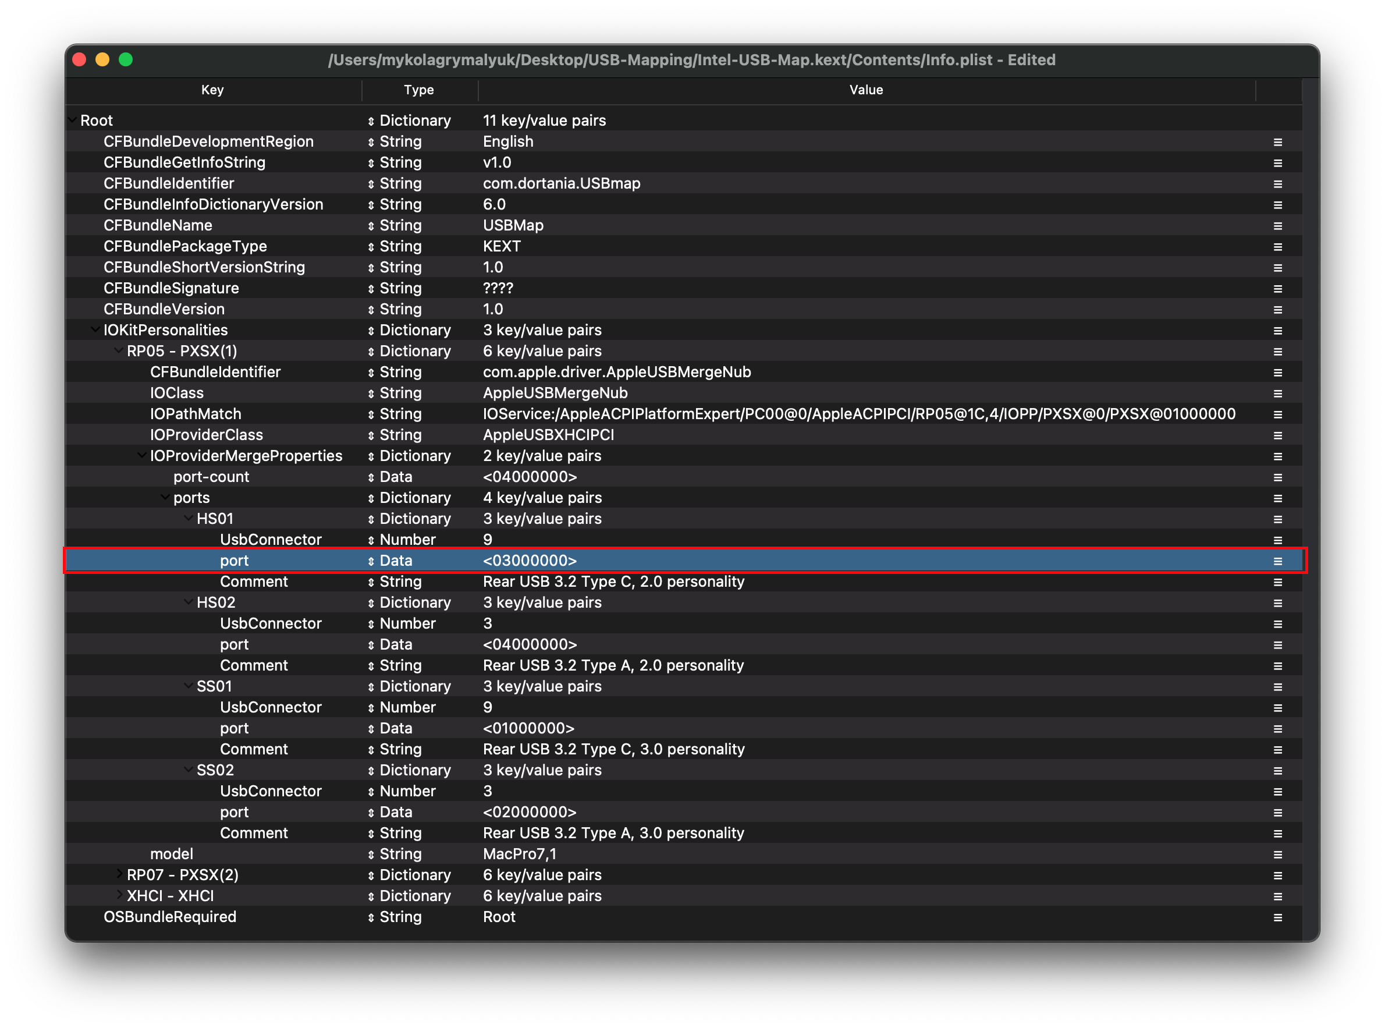Click the row menu icon for CFBundleName
This screenshot has height=1028, width=1385.
pyautogui.click(x=1277, y=226)
